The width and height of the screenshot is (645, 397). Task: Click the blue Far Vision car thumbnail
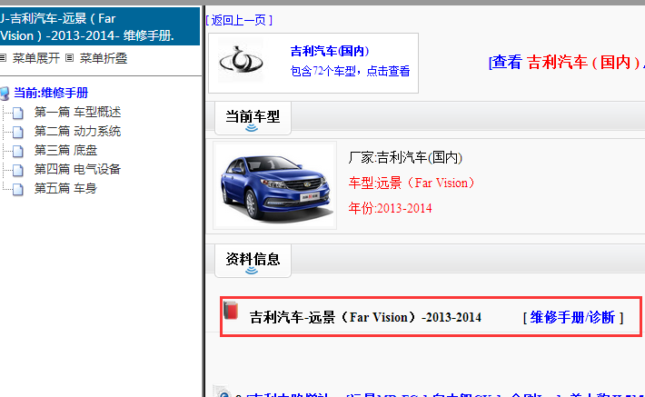[274, 185]
